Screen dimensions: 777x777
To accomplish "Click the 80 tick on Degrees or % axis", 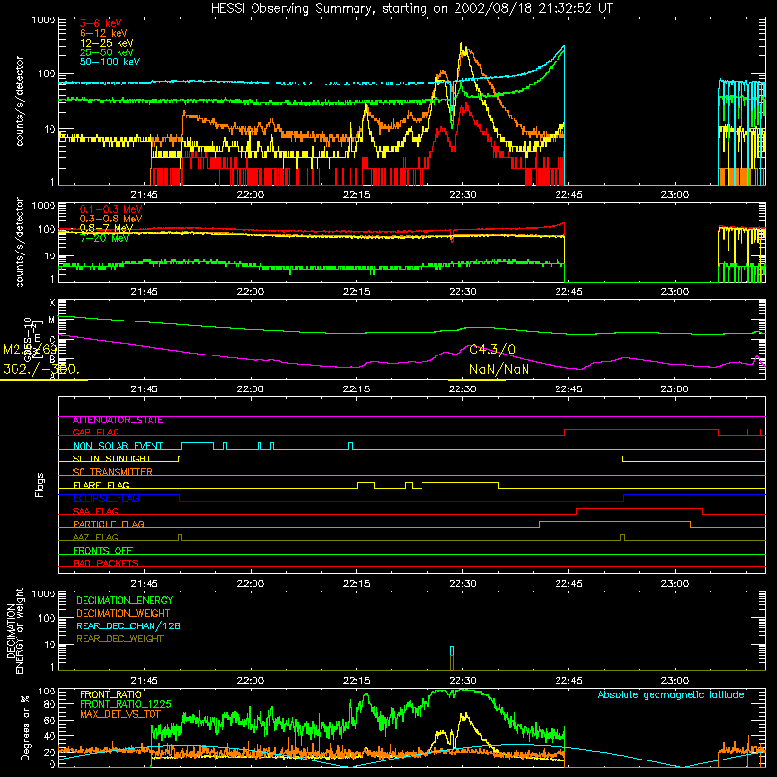I will point(51,704).
